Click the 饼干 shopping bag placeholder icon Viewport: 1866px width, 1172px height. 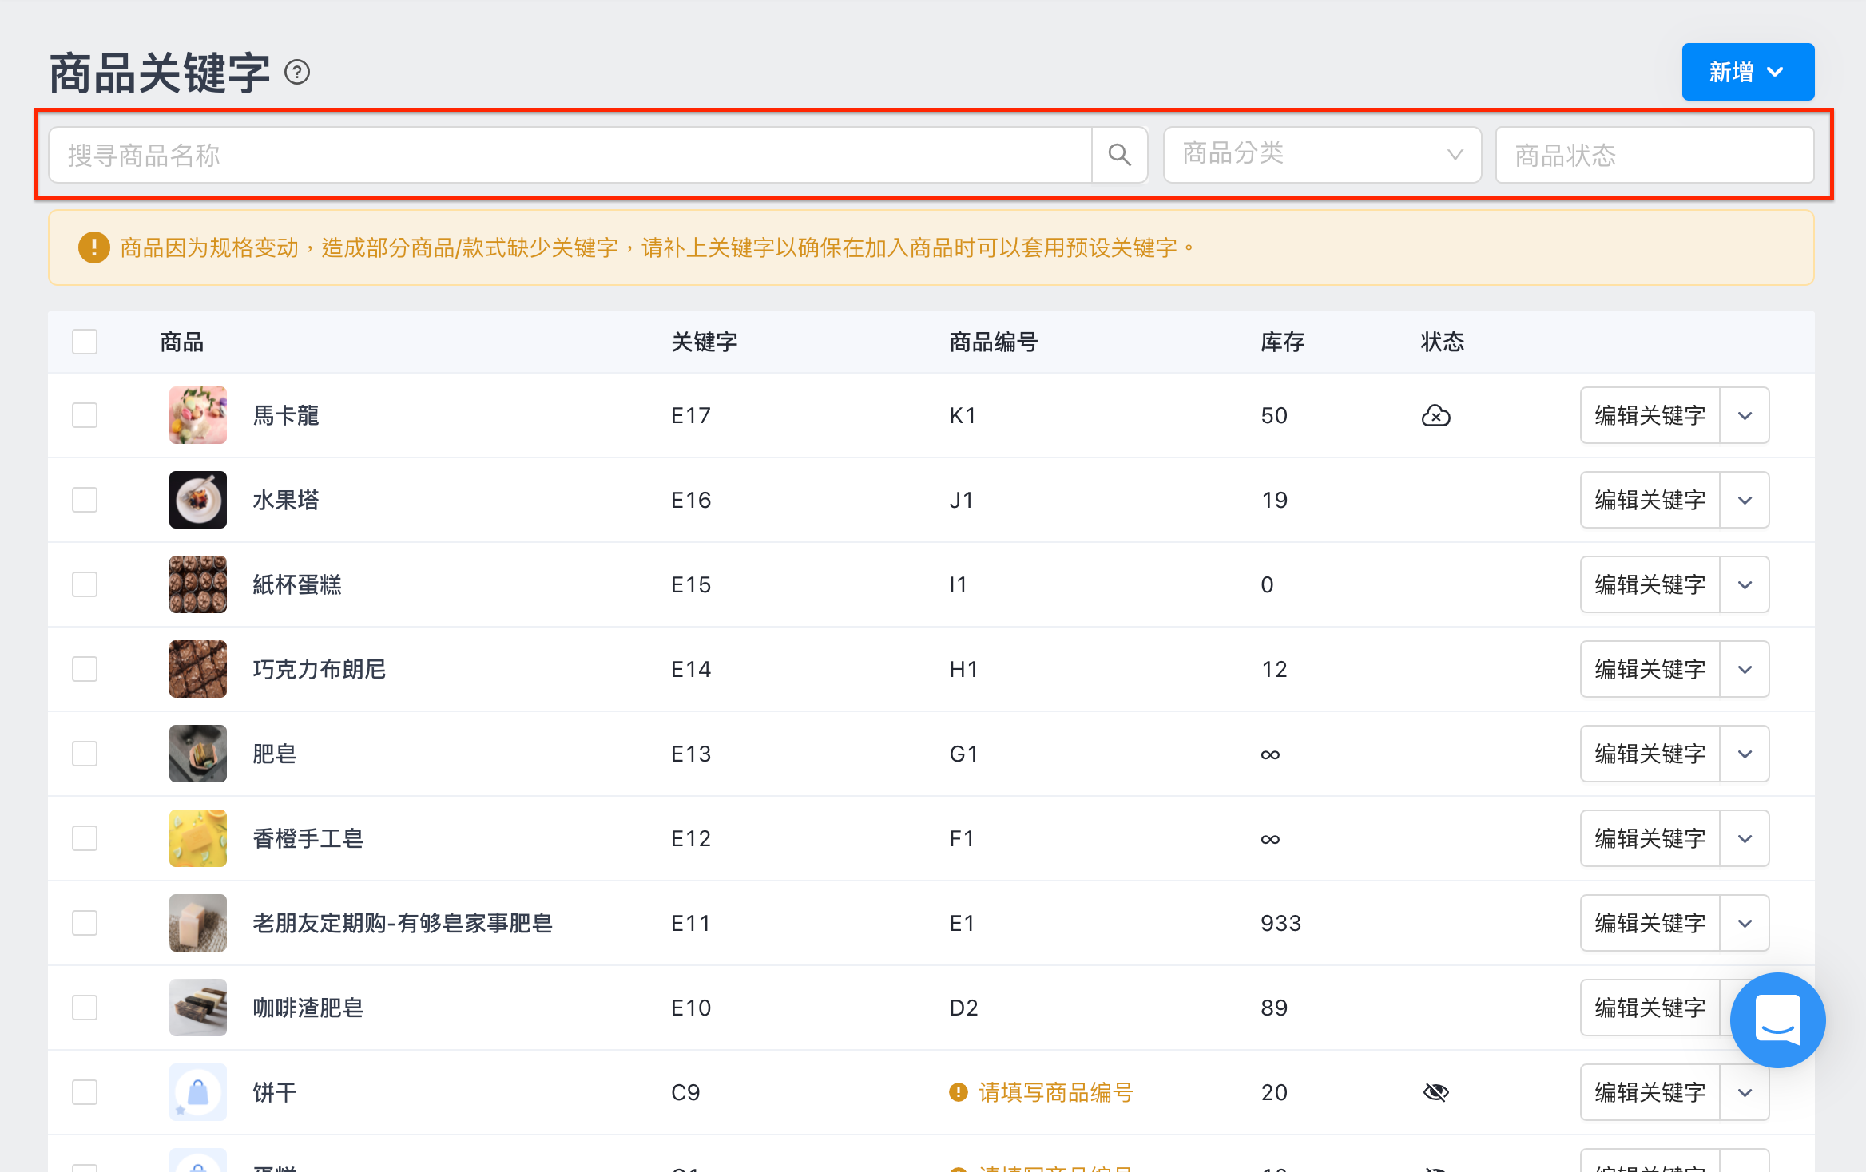click(198, 1092)
